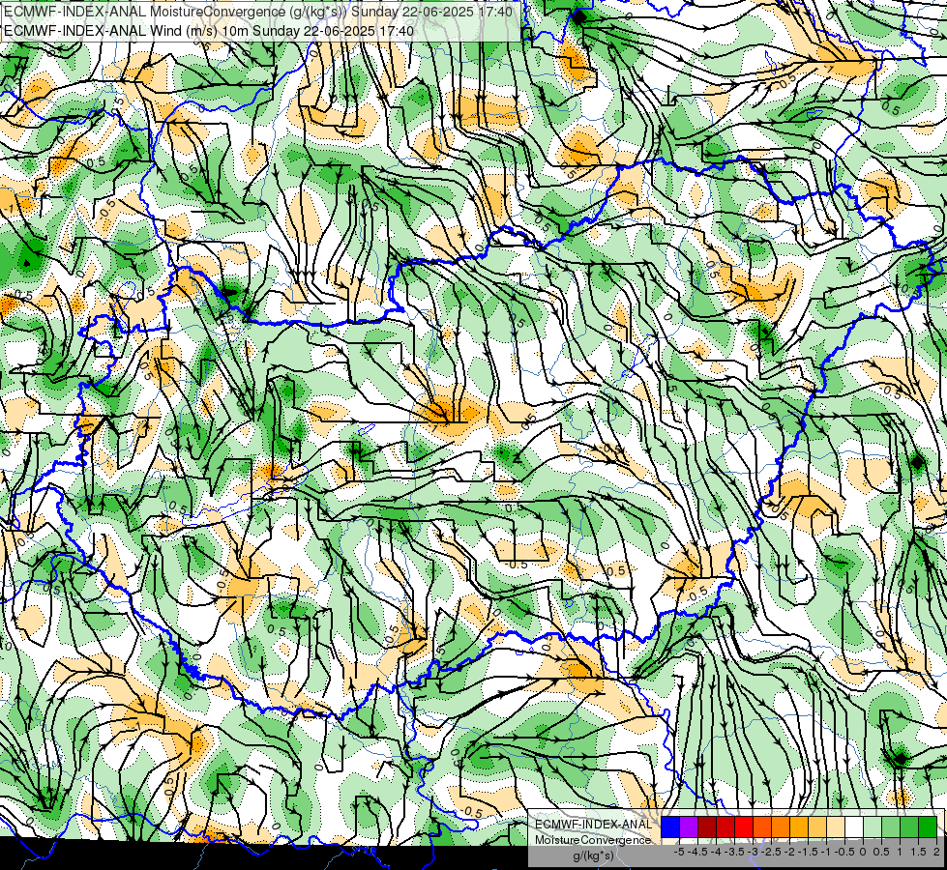Click the '-3.5' legend tick label
Image resolution: width=947 pixels, height=870 pixels.
(735, 852)
